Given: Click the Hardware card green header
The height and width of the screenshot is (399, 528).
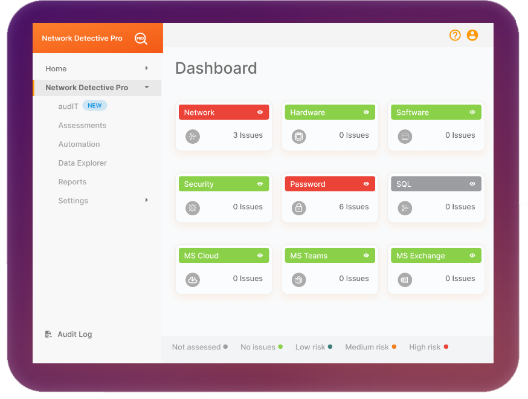Looking at the screenshot, I should [330, 112].
